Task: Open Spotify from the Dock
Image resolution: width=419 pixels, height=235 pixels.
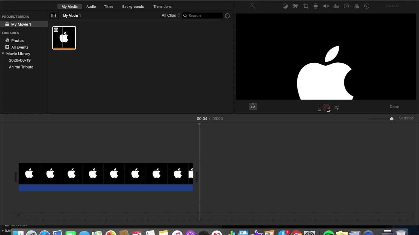Action: pyautogui.click(x=329, y=233)
